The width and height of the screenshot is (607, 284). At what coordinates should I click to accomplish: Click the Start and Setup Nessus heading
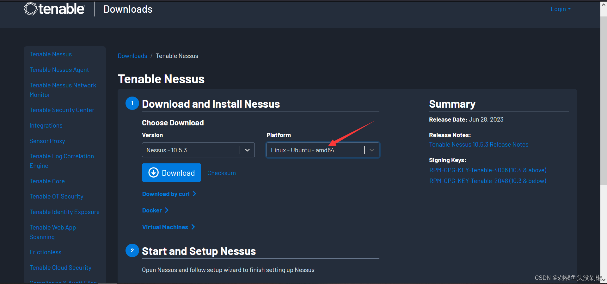point(199,251)
